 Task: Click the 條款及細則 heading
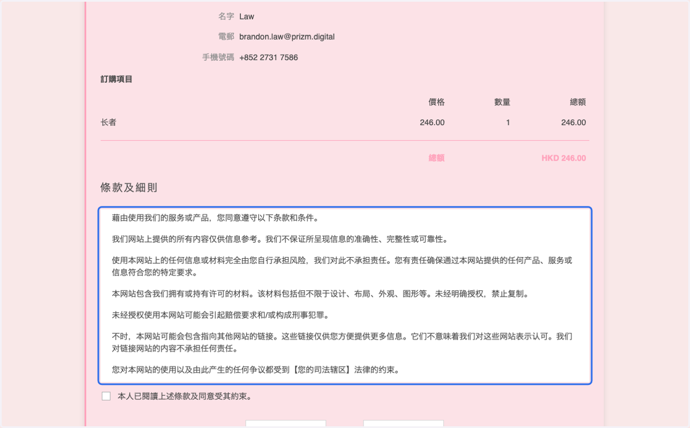129,188
